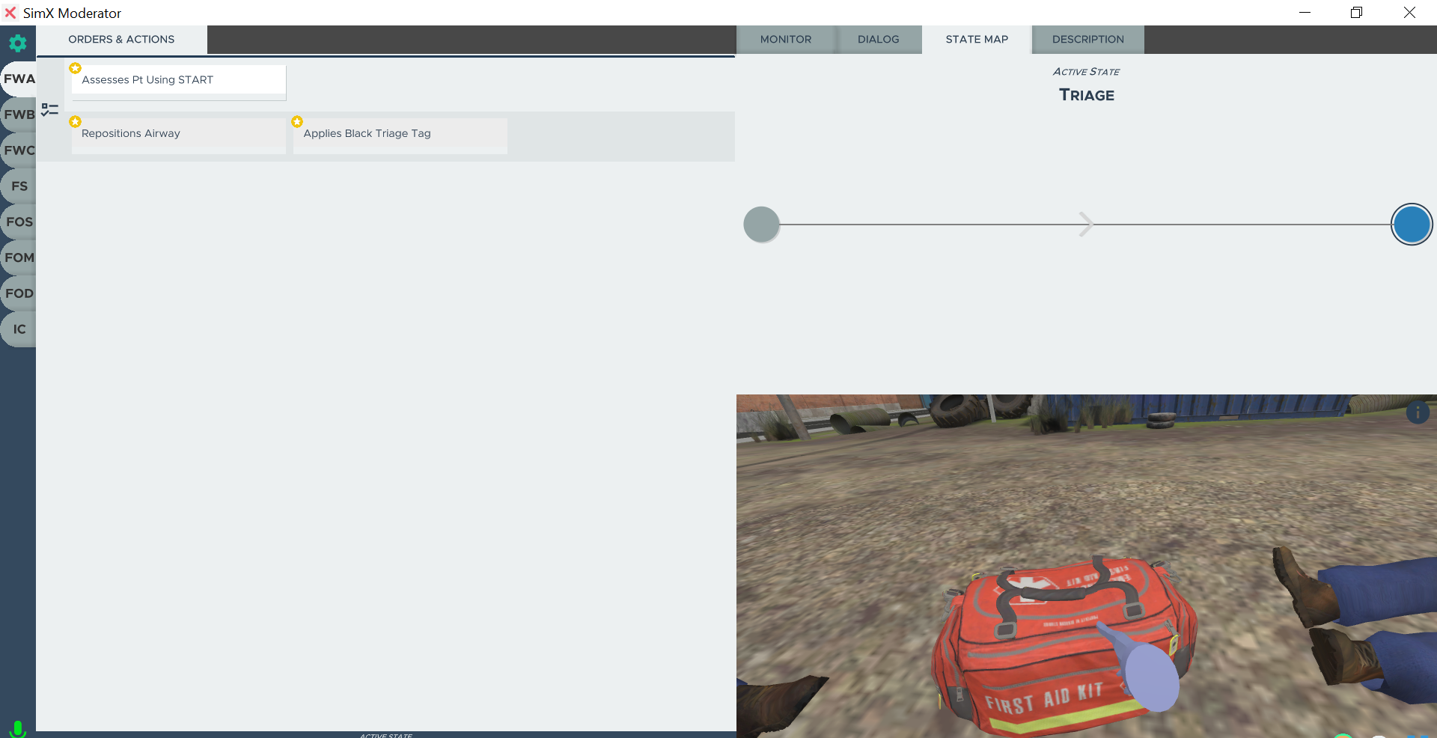Open the DESCRIPTION tab
Screen dimensions: 1437x738
click(x=1087, y=40)
